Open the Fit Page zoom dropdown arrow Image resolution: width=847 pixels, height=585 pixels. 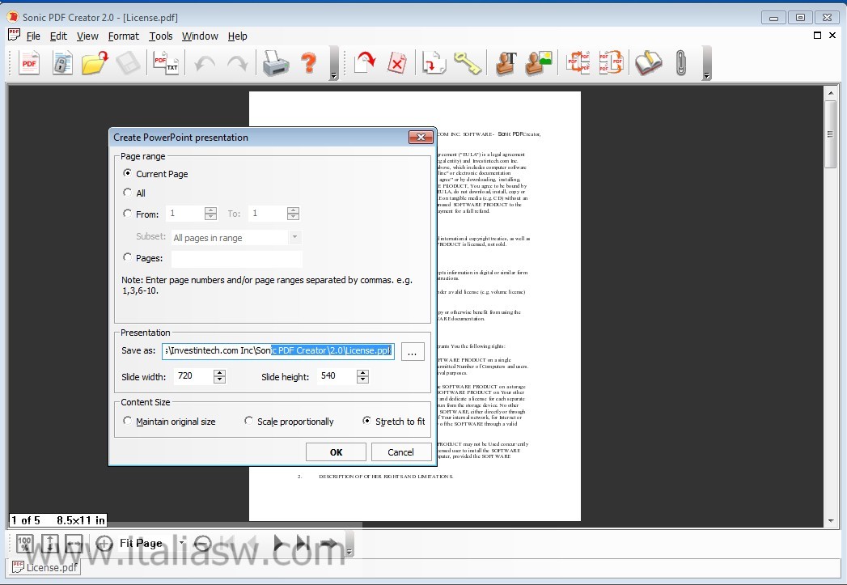(181, 543)
